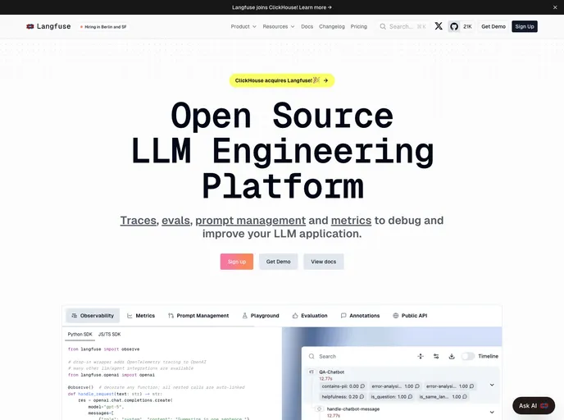Screen dimensions: 564x420
Task: Click comment icon on helpfulness score
Action: click(x=362, y=396)
